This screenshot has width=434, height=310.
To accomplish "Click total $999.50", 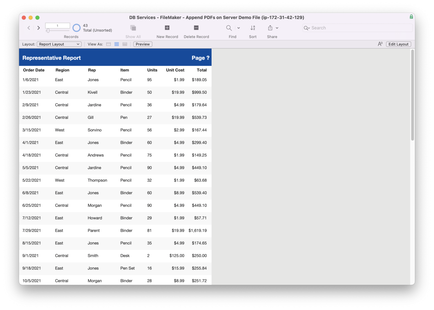I will tap(199, 92).
